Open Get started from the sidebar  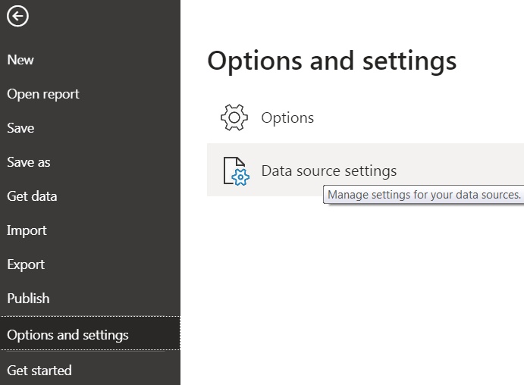(x=39, y=371)
